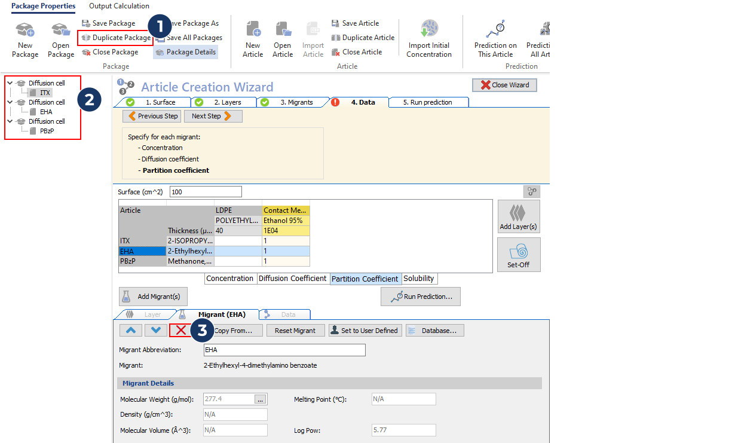Image resolution: width=732 pixels, height=443 pixels.
Task: Select PBzP article in tree
Action: click(47, 131)
